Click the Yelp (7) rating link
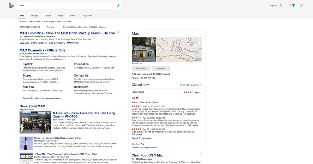Screen dimensions: 313x164 (x=198, y=93)
